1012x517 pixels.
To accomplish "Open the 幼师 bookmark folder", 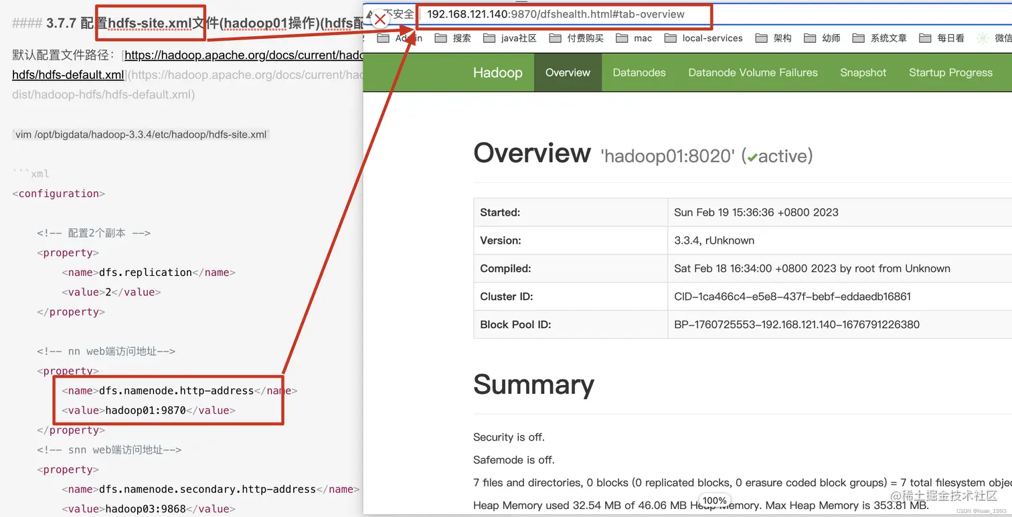I will tap(822, 38).
